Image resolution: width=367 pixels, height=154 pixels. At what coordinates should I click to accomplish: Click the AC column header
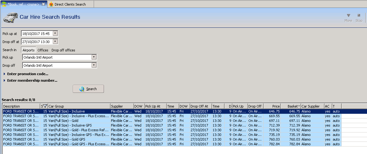pos(328,106)
